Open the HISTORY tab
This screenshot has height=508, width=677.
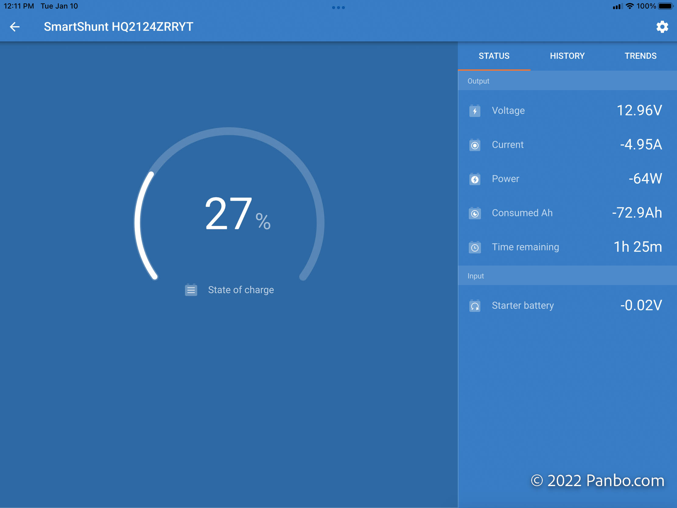coord(567,56)
